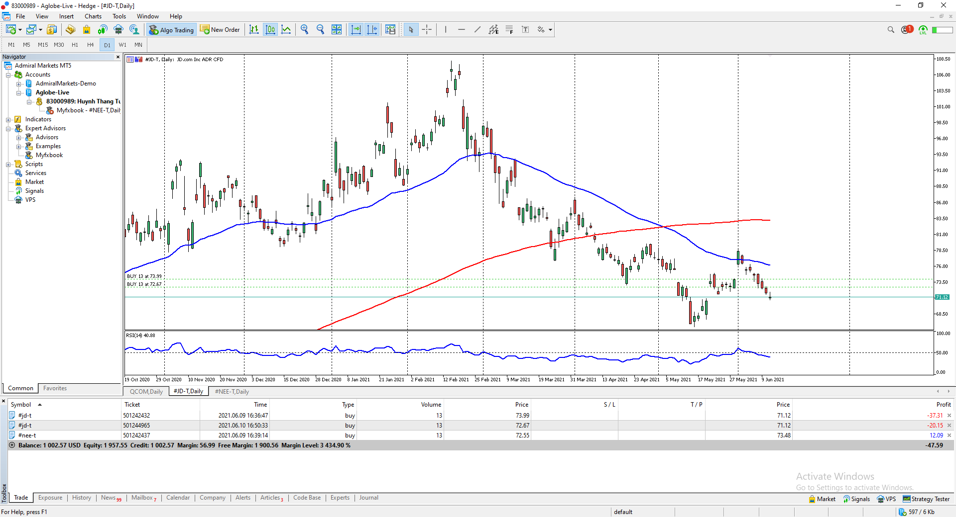Toggle the chart shift button
The height and width of the screenshot is (517, 956).
pos(372,30)
